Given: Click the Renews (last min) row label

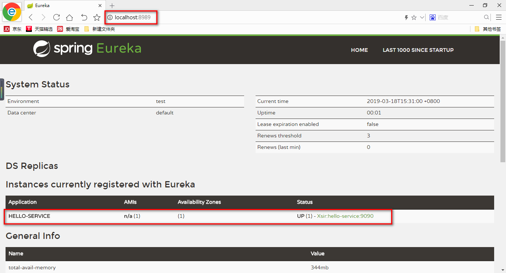Looking at the screenshot, I should [x=279, y=147].
